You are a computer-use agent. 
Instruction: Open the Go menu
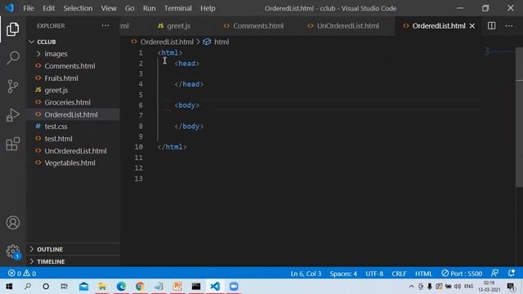[x=129, y=8]
